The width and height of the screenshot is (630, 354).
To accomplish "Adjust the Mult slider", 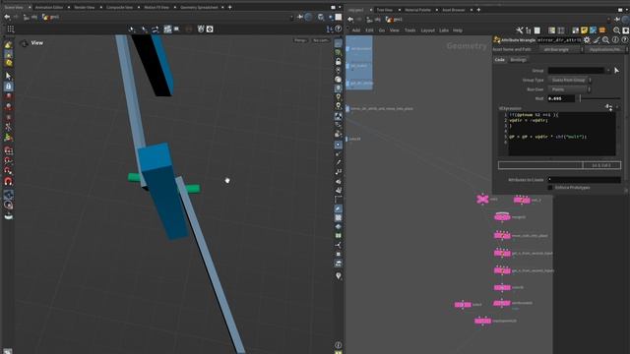I will pyautogui.click(x=599, y=98).
